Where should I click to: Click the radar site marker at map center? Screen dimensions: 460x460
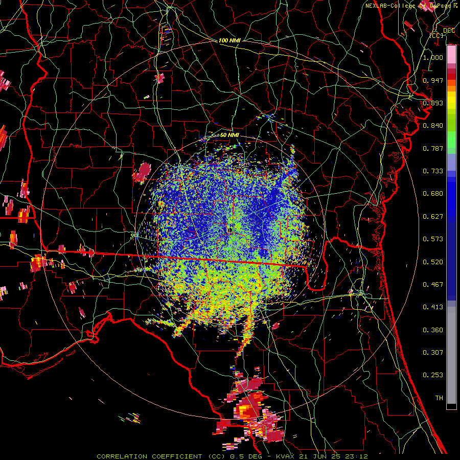click(230, 230)
